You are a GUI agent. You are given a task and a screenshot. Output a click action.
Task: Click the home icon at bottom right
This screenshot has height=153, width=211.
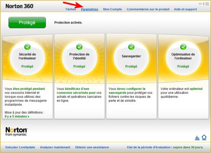coord(204,137)
